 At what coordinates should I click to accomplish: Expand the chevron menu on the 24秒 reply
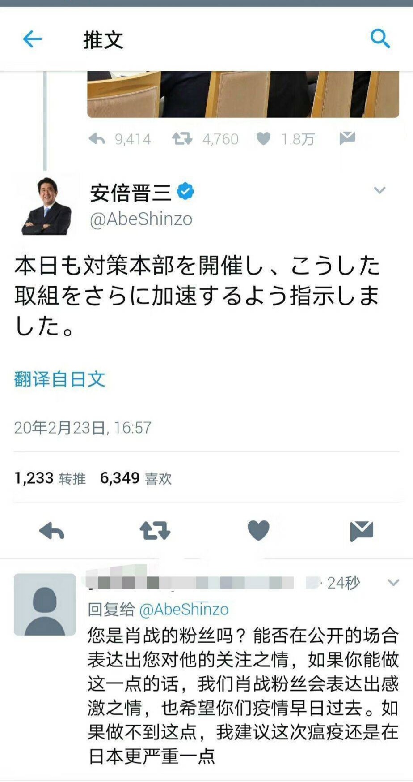[x=393, y=583]
